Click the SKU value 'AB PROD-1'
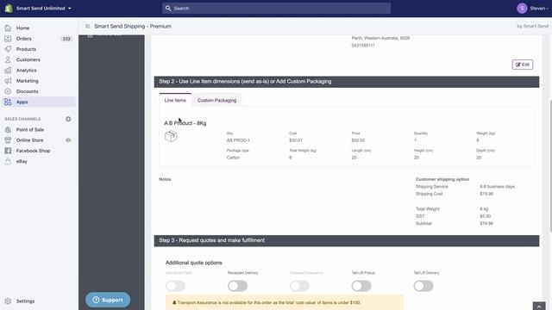 [238, 140]
